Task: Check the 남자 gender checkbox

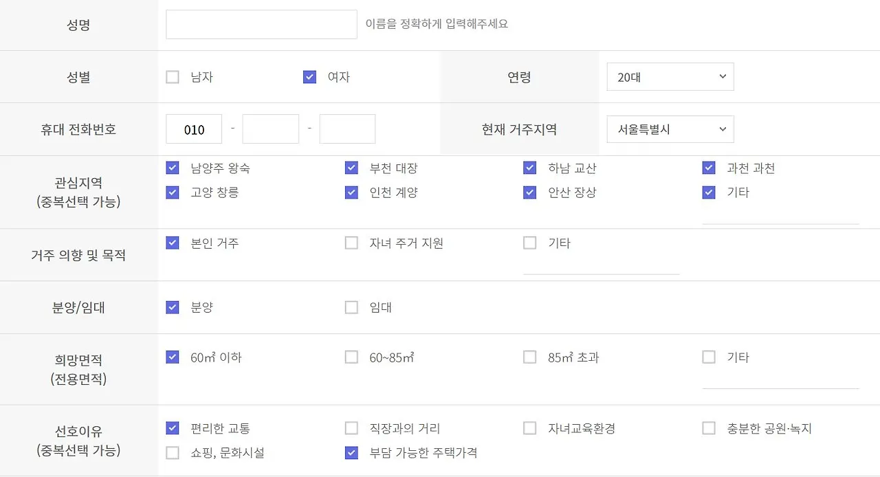Action: coord(173,77)
